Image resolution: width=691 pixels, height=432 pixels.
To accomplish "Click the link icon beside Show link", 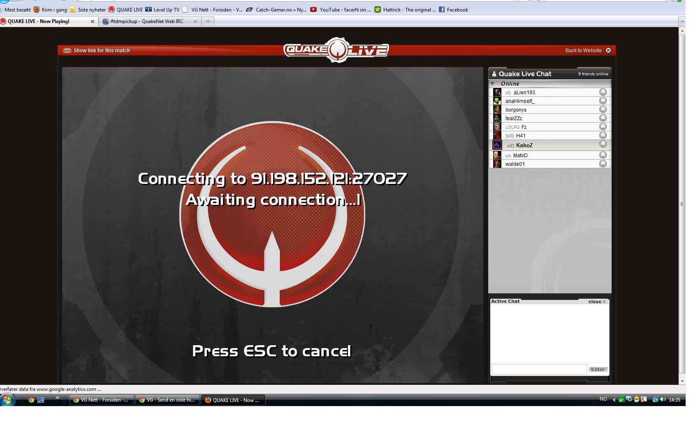I will [x=67, y=51].
